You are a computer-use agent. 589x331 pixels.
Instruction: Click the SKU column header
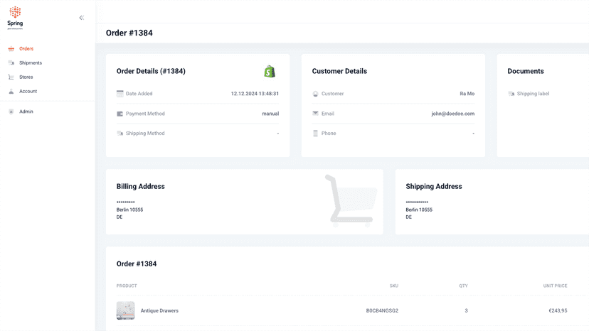tap(393, 286)
